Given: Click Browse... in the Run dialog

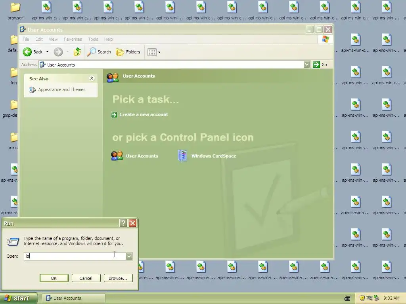Looking at the screenshot, I should (118, 278).
